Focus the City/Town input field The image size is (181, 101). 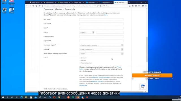point(101,41)
